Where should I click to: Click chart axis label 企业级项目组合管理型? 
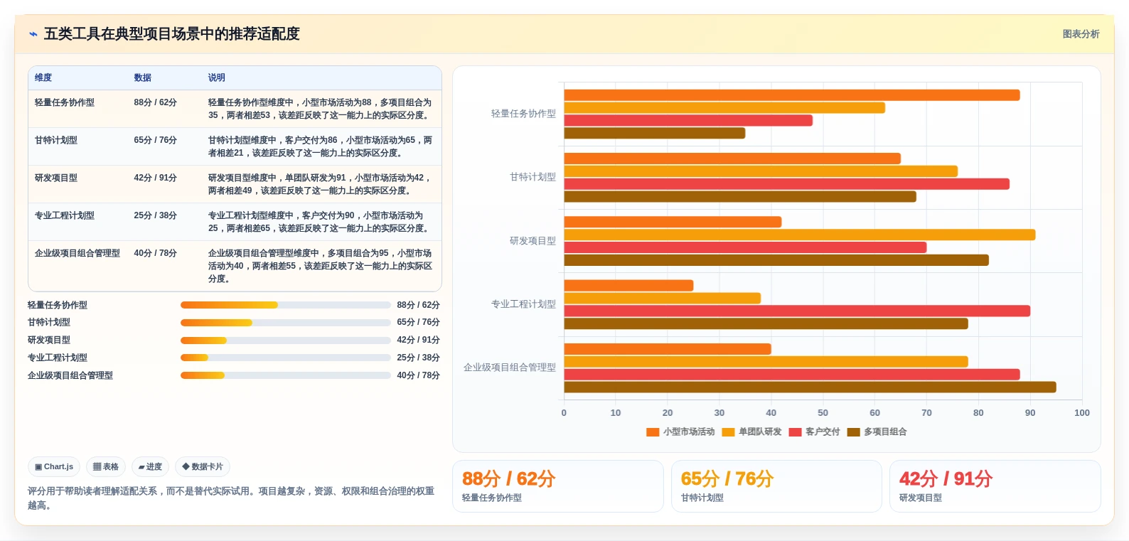pyautogui.click(x=510, y=368)
